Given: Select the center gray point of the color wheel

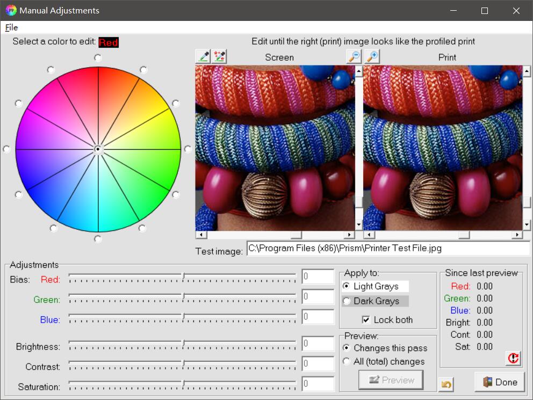Looking at the screenshot, I should click(98, 149).
